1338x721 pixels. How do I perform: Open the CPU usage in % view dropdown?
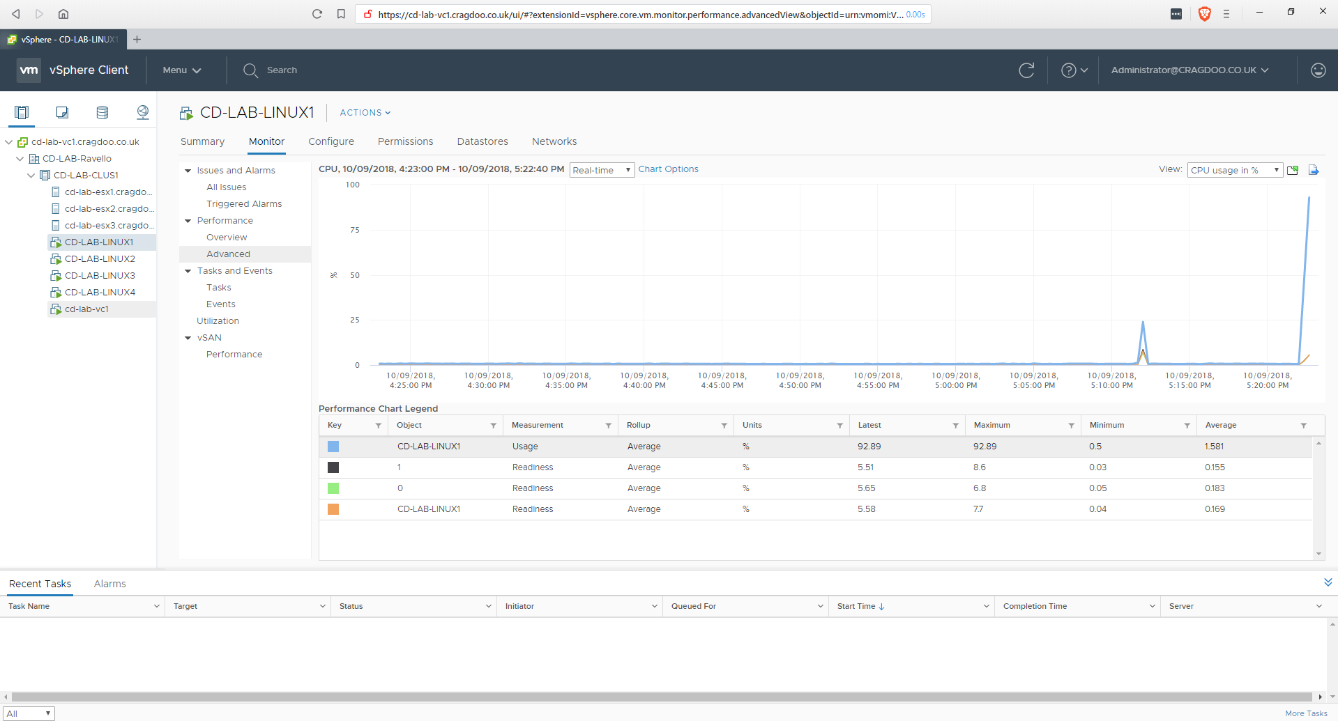1235,170
